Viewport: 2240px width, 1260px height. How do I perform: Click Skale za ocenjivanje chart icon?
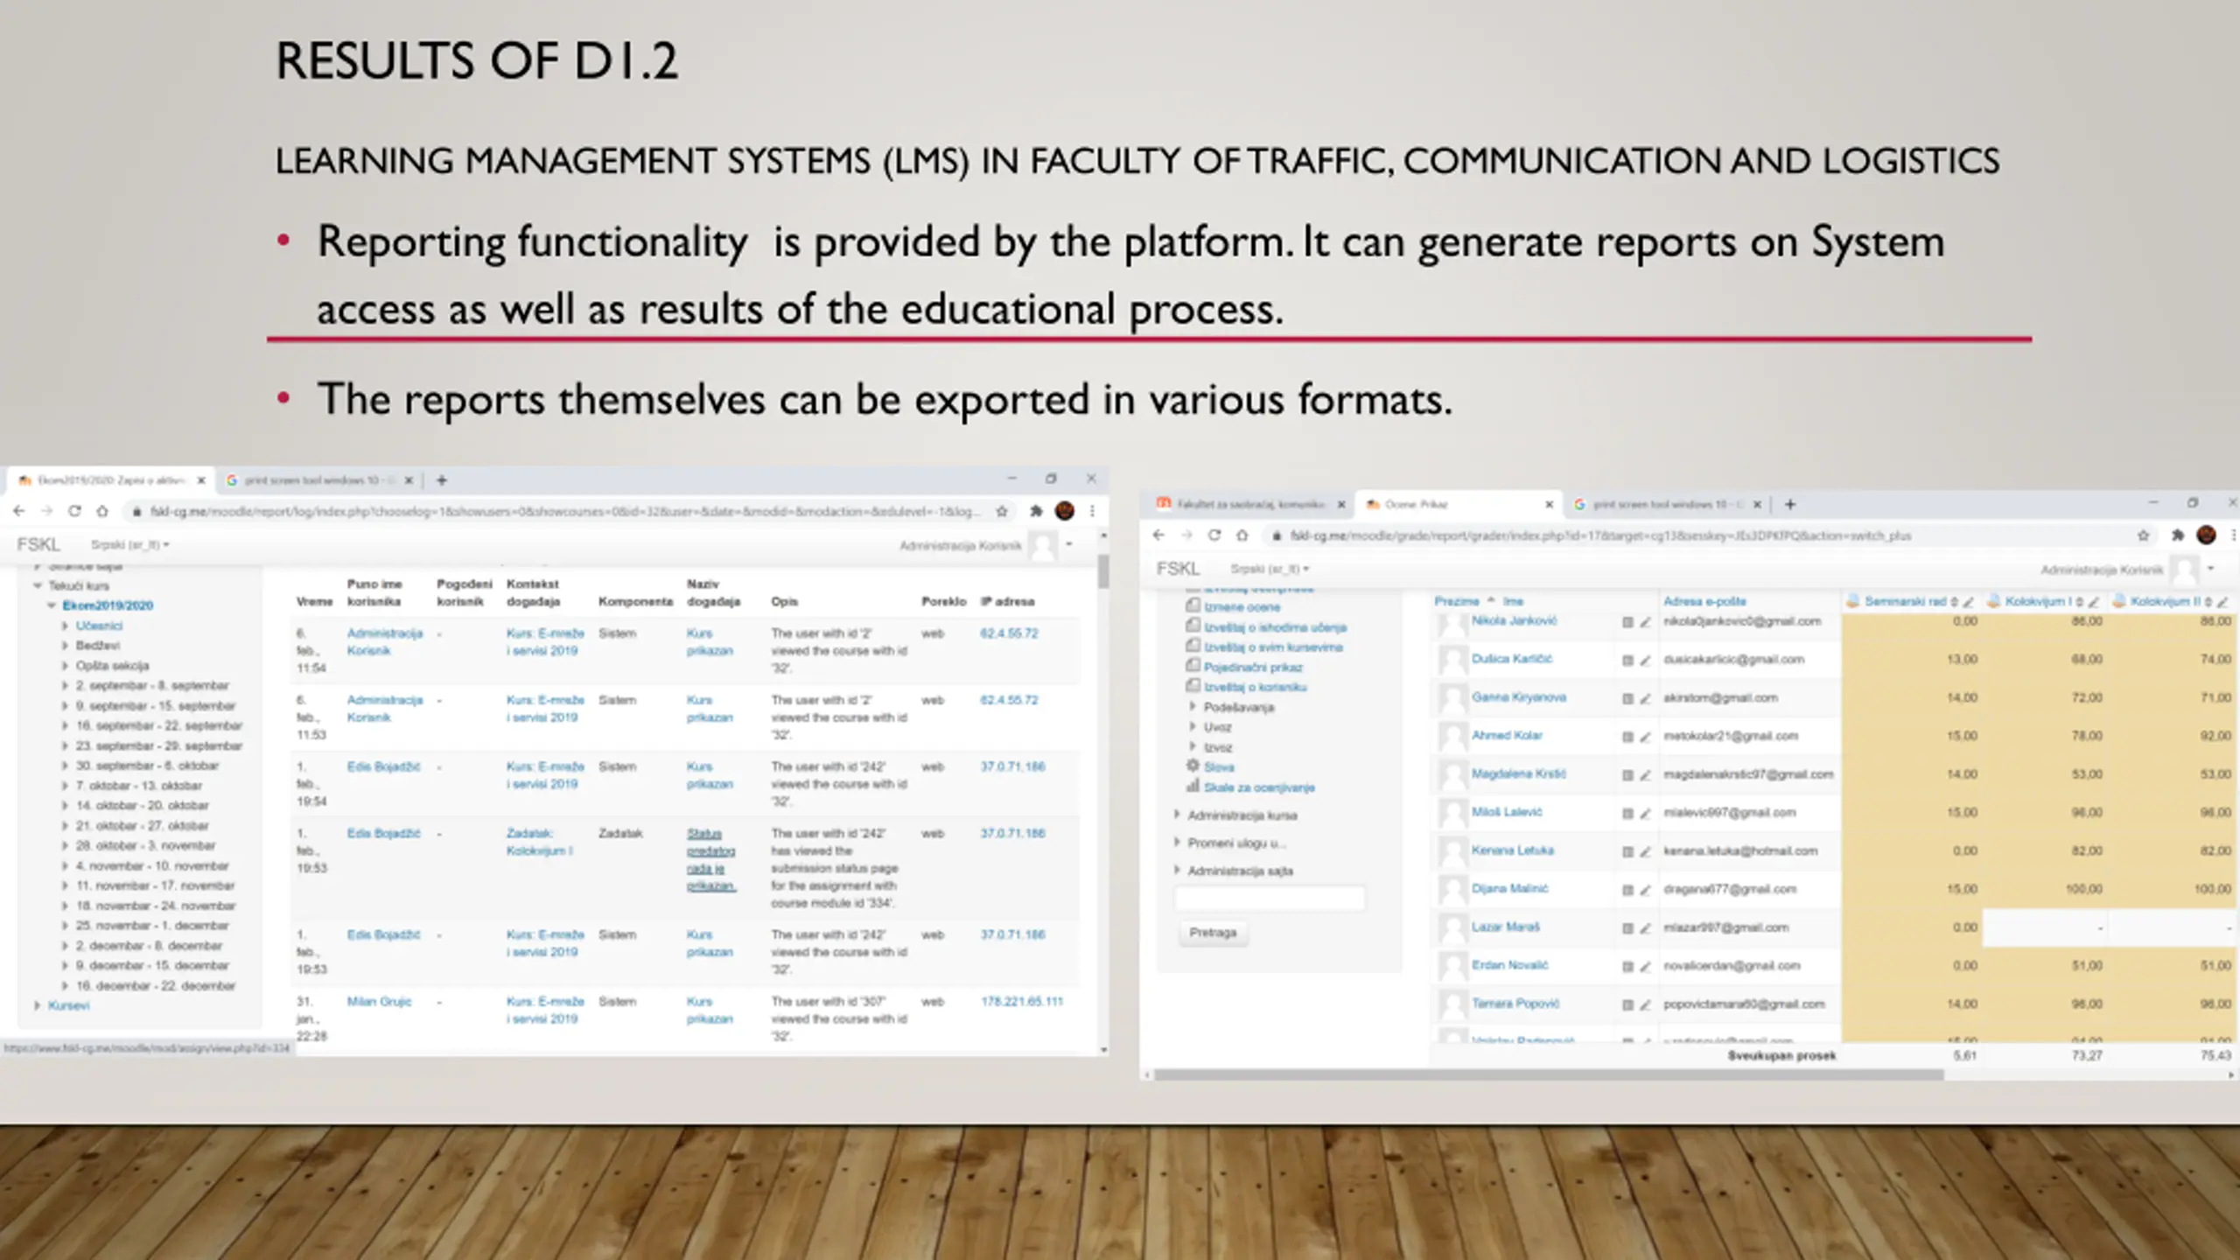tap(1193, 786)
